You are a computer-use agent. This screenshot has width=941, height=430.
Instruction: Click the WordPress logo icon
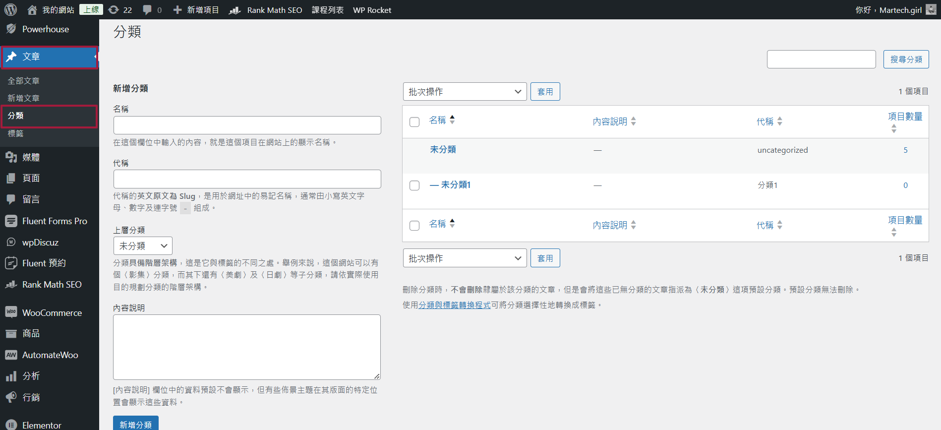[10, 10]
